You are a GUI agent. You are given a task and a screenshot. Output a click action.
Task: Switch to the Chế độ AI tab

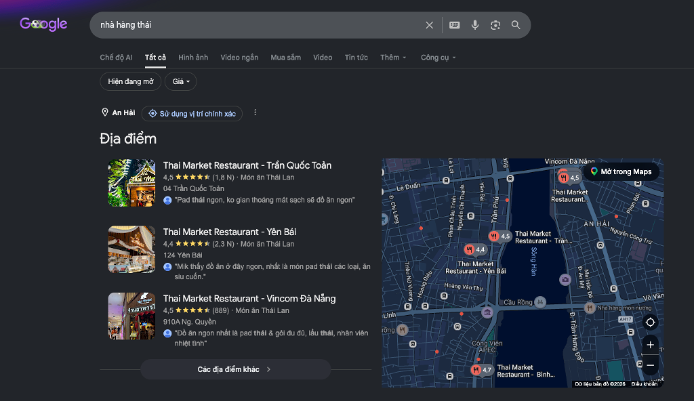(116, 58)
